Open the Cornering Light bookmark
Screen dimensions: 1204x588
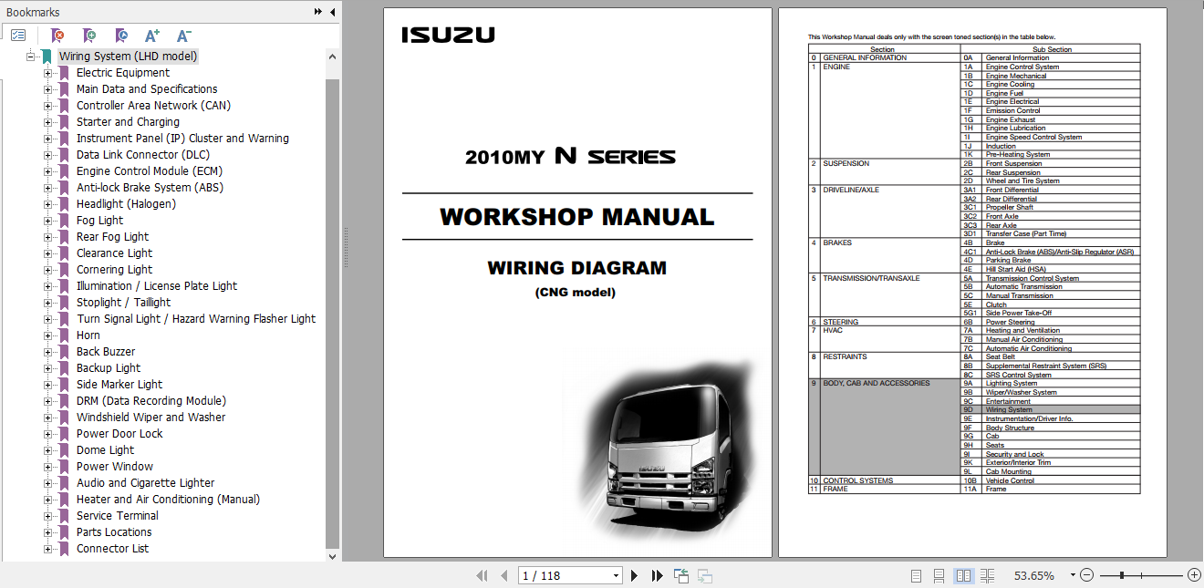pyautogui.click(x=114, y=270)
